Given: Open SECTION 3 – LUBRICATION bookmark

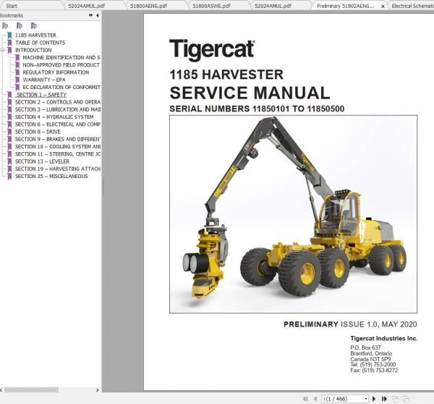Looking at the screenshot, I should [58, 109].
